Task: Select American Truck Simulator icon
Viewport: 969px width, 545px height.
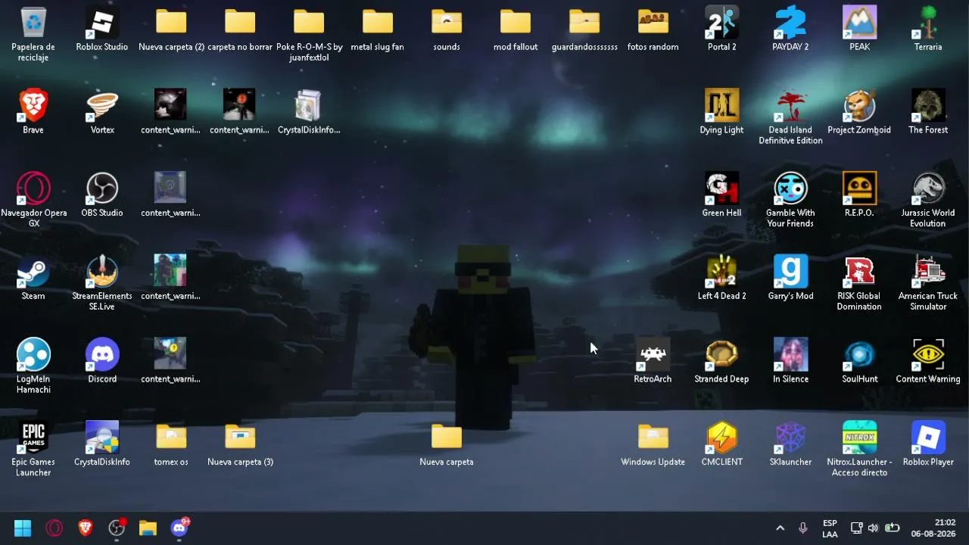Action: point(928,284)
